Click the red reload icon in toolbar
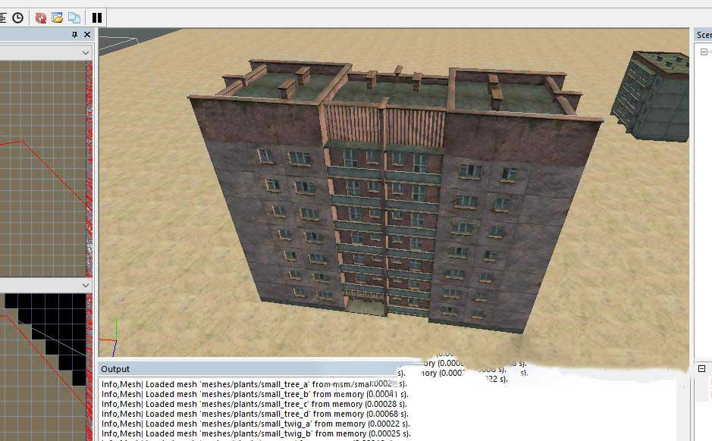The width and height of the screenshot is (712, 441). pyautogui.click(x=41, y=17)
